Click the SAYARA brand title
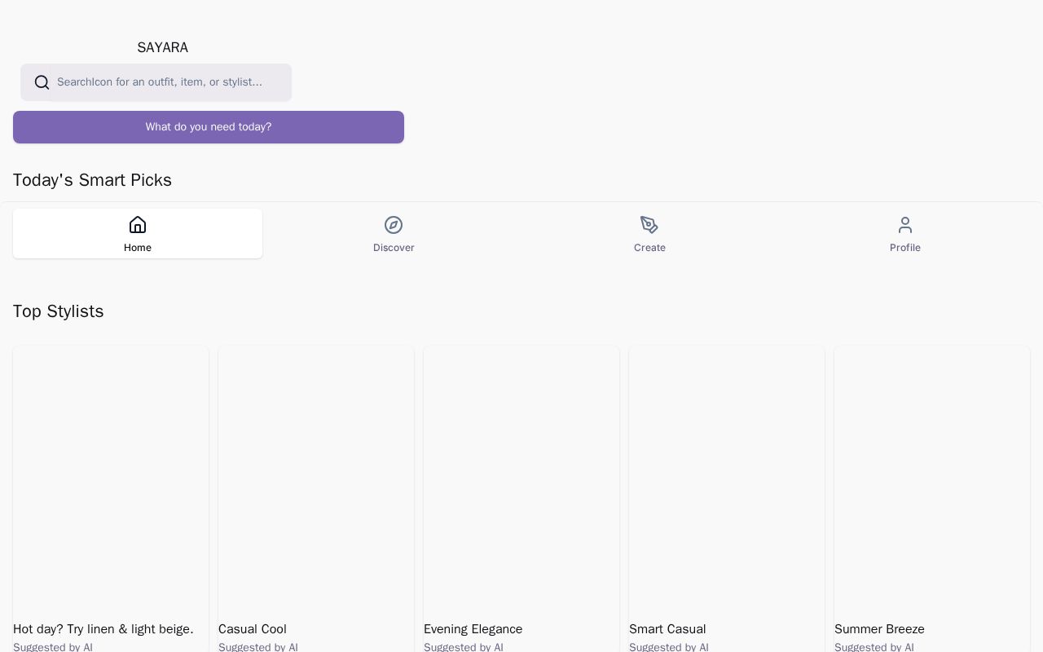 pyautogui.click(x=163, y=48)
